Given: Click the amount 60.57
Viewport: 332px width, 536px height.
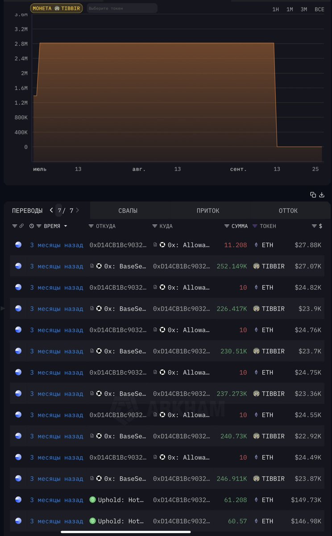Looking at the screenshot, I should pos(237,521).
